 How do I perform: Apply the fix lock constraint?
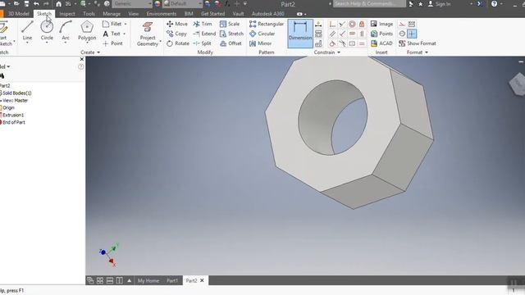pyautogui.click(x=362, y=24)
